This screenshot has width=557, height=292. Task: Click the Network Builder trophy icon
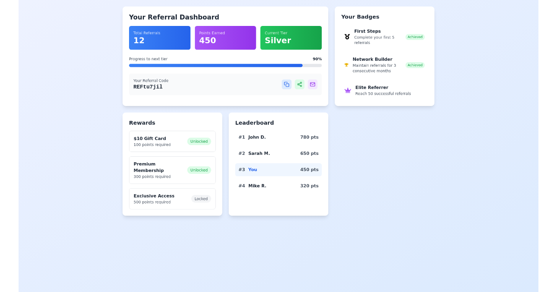(347, 65)
